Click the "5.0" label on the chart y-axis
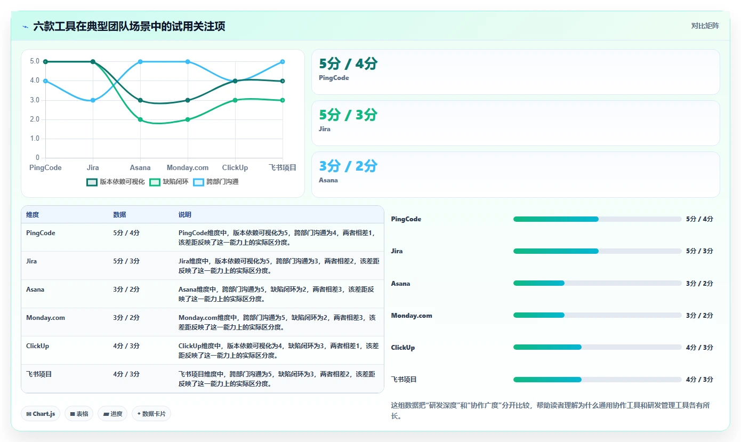Viewport: 741px width, 442px height. (x=35, y=61)
